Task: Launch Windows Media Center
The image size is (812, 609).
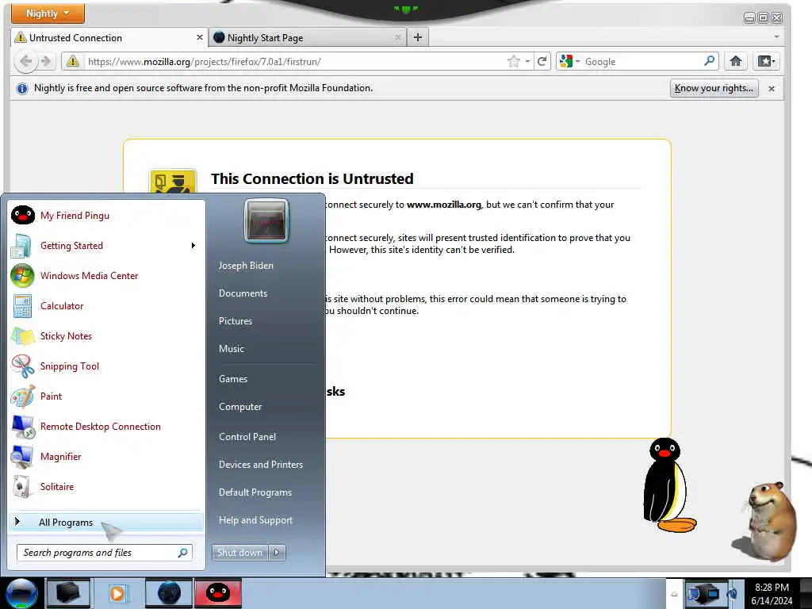Action: tap(105, 275)
